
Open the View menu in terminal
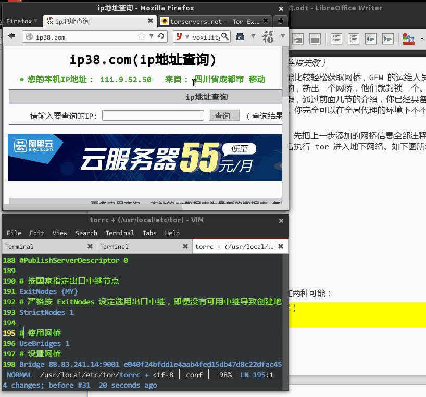point(60,233)
